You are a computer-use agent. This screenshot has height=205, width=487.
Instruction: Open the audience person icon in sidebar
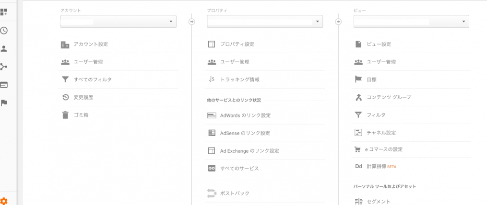[x=4, y=49]
